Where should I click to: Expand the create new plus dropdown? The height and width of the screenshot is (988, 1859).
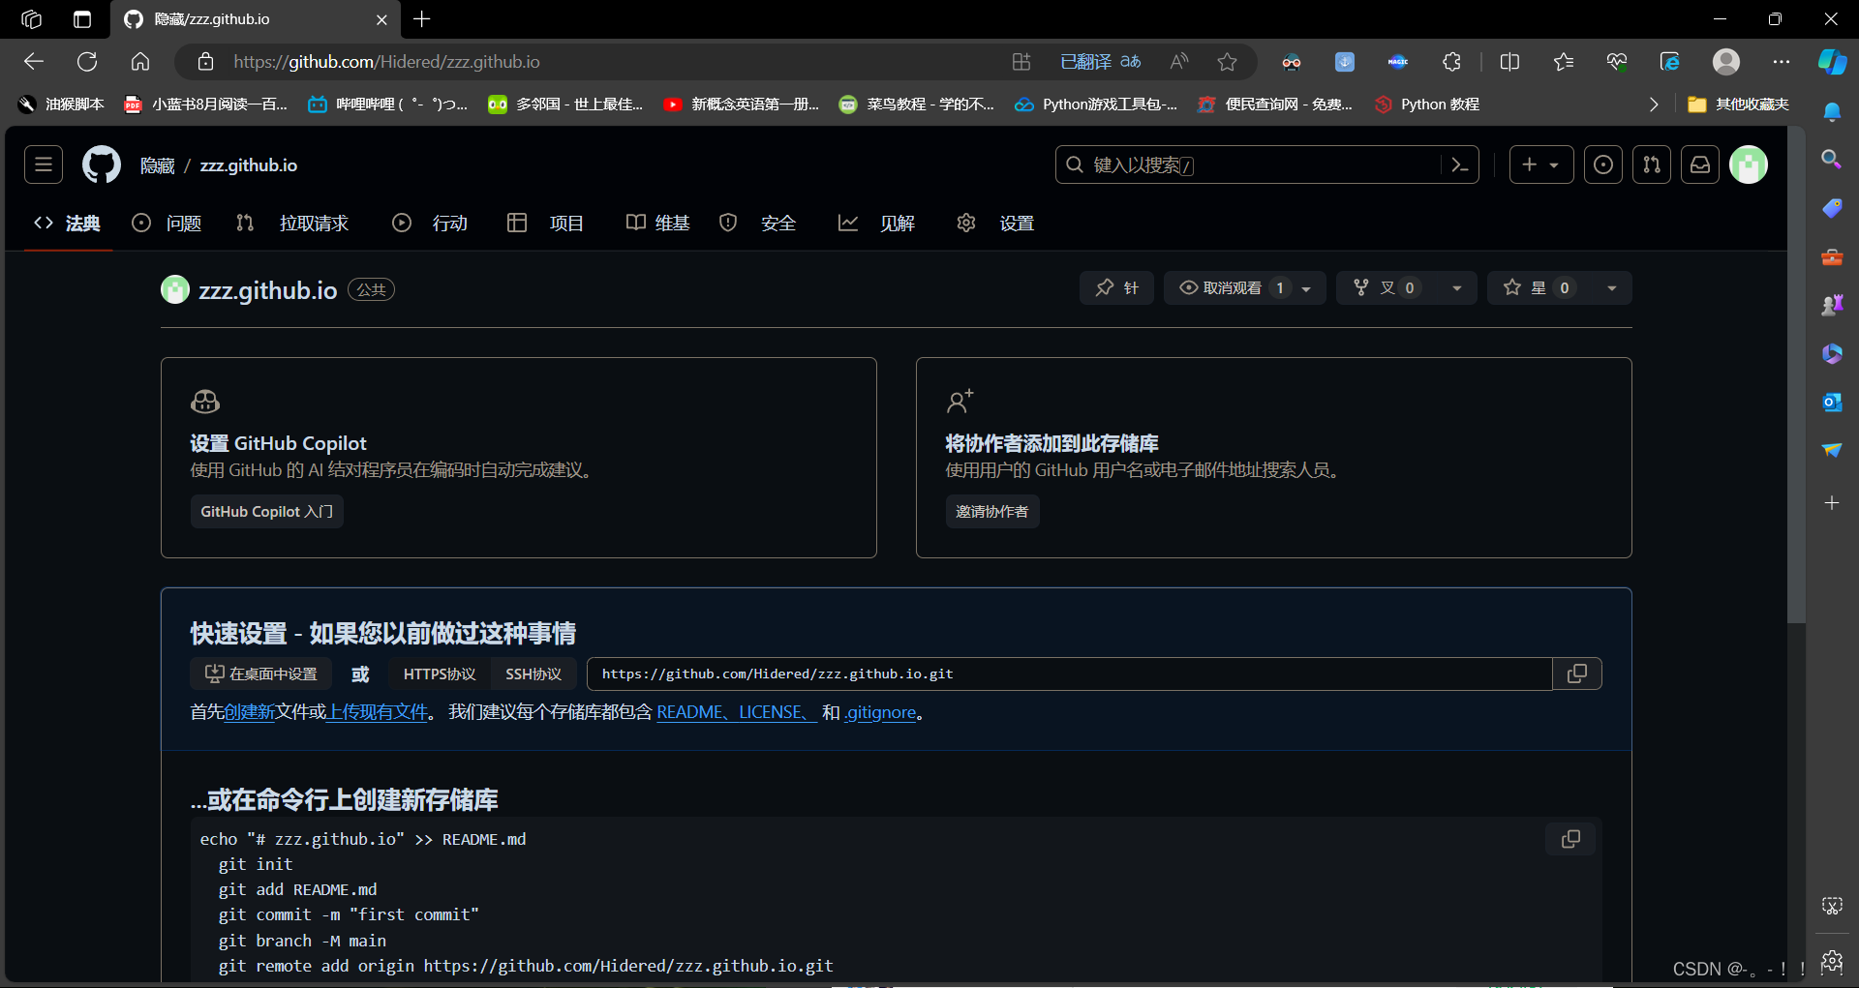click(x=1541, y=165)
